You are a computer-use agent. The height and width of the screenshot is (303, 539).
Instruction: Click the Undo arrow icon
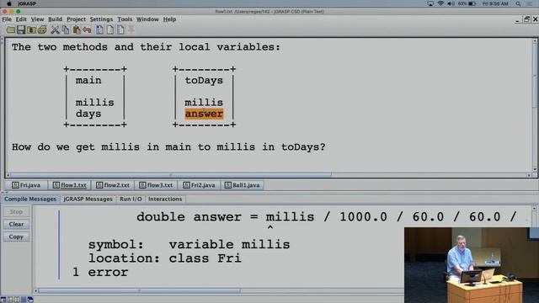(87, 30)
